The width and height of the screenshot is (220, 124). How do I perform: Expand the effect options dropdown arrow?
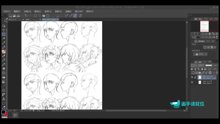pyautogui.click(x=215, y=47)
